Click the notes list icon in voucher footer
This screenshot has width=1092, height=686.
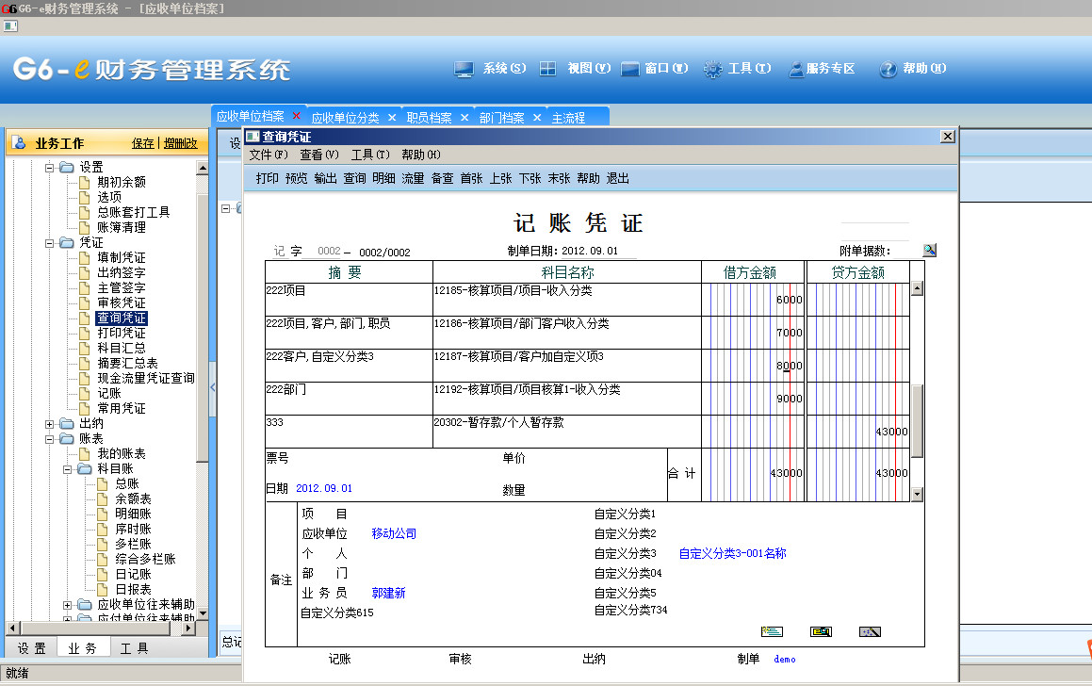[772, 631]
